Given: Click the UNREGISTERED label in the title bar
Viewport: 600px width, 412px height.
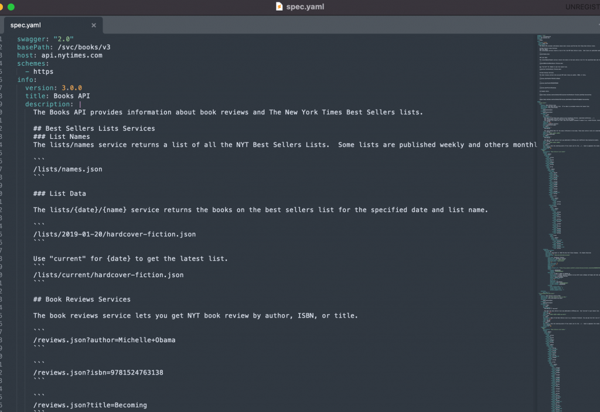Looking at the screenshot, I should tap(582, 6).
